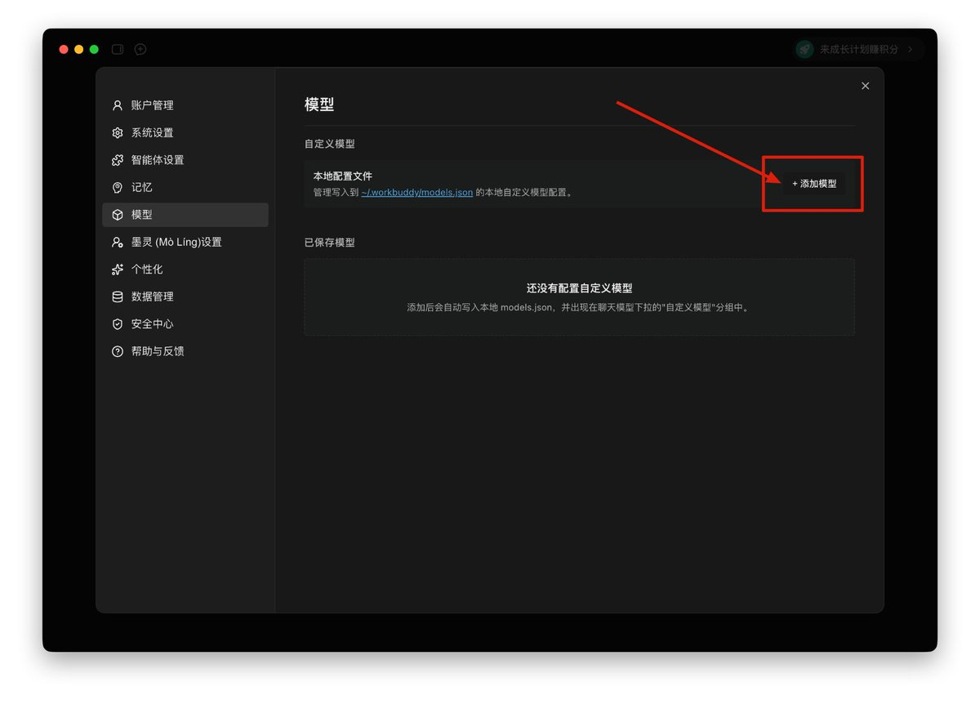Click the gear icon for 系统设置

(118, 132)
